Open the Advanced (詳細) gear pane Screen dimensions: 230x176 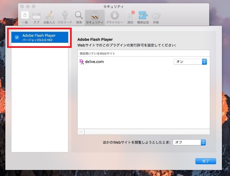tap(156, 18)
